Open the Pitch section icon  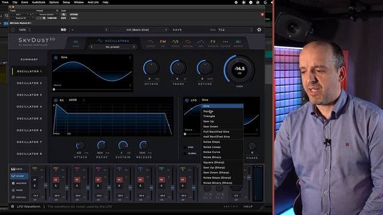point(175,41)
